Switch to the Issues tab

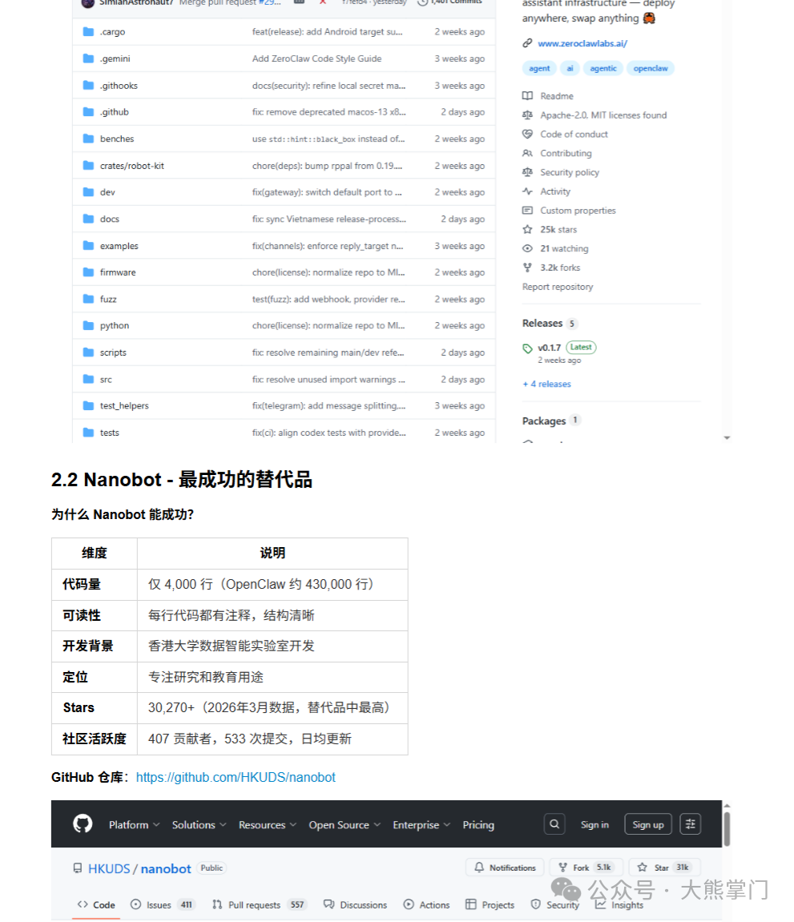point(157,904)
